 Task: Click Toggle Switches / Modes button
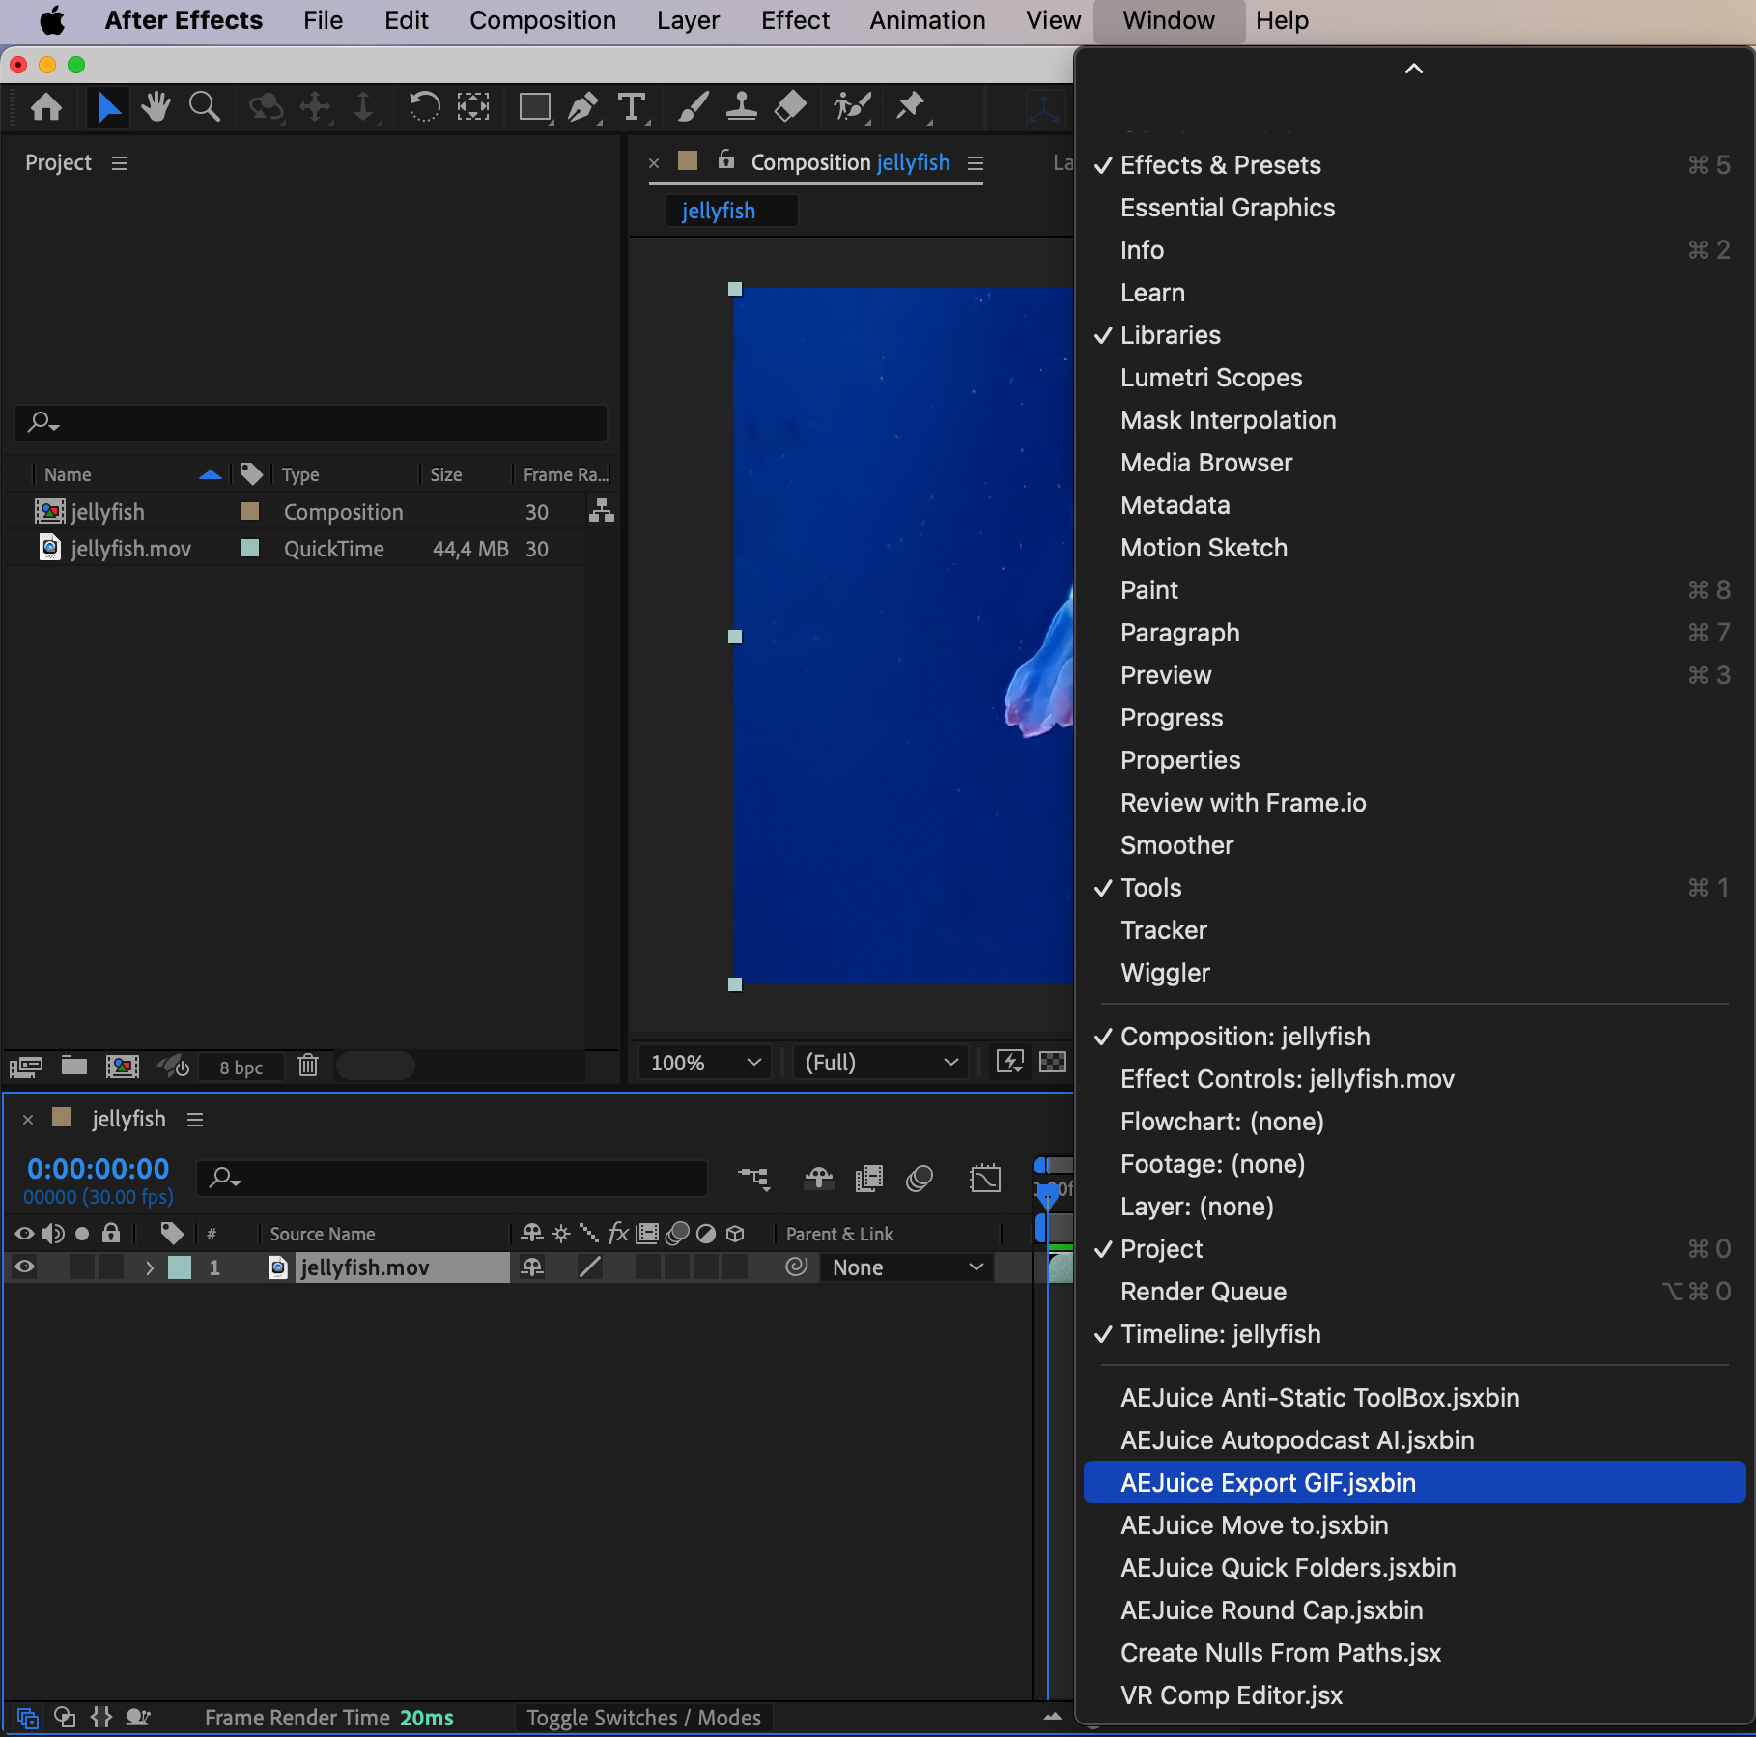(x=643, y=1718)
